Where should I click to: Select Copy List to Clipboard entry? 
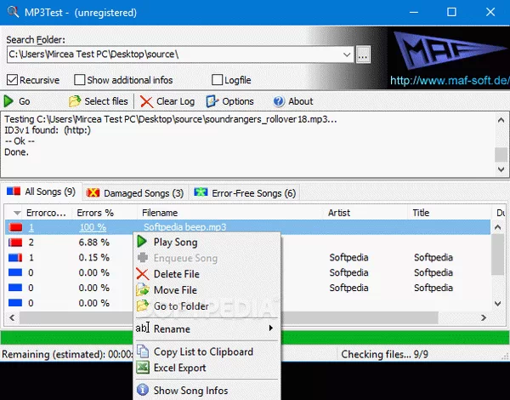coord(203,351)
